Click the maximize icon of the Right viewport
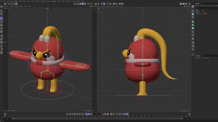Viewport: 218px width, 122px height. (x=190, y=6)
